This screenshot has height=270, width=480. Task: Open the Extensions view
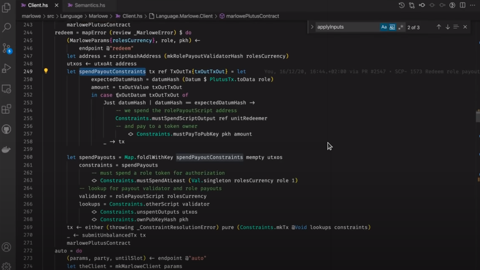tap(6, 109)
